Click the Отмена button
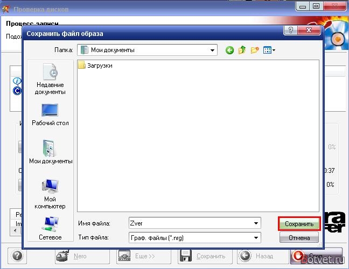The width and height of the screenshot is (349, 269). pyautogui.click(x=299, y=238)
